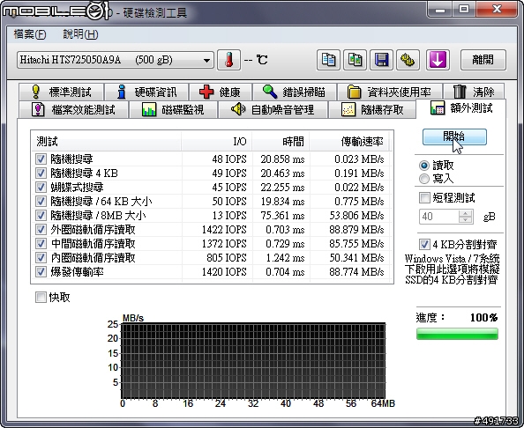
Task: Switch to the 錯誤掃瞄 tab
Action: pos(295,92)
